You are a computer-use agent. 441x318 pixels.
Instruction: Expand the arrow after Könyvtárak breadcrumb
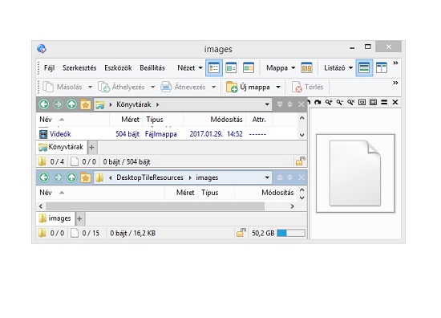[157, 104]
